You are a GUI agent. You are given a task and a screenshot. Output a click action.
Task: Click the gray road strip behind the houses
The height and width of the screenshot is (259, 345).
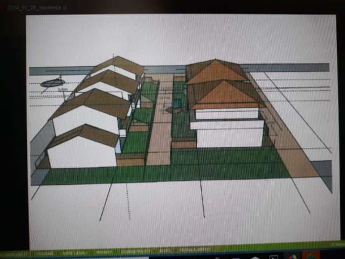point(291,68)
